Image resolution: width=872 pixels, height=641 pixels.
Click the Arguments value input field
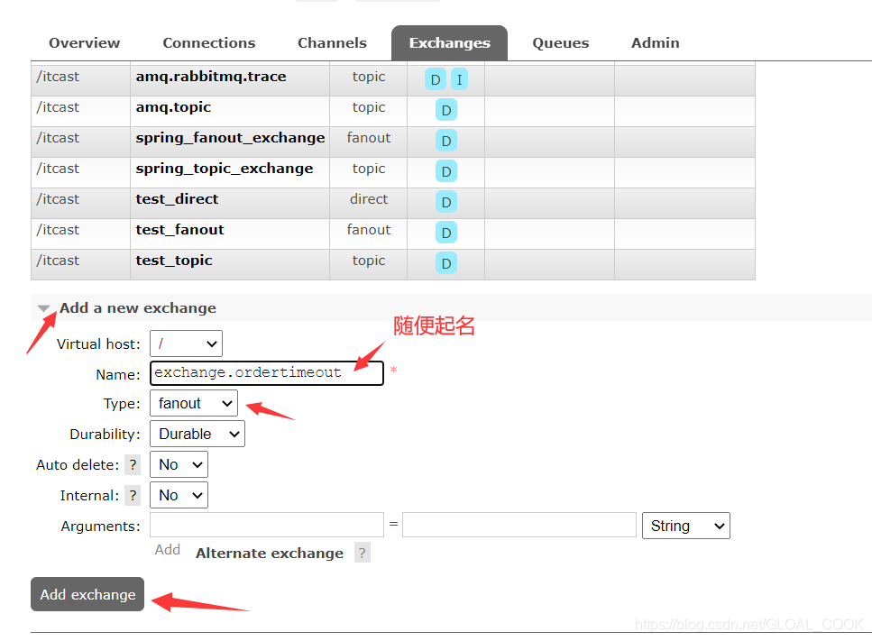[x=519, y=525]
